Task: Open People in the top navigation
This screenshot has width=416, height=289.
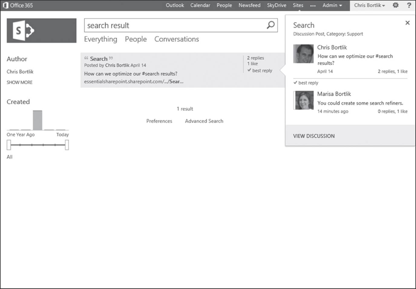Action: 224,5
